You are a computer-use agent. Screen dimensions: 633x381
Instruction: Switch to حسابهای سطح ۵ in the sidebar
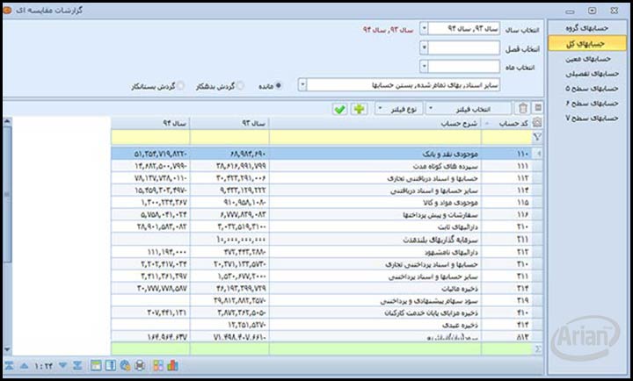[587, 89]
